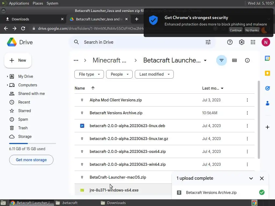The height and width of the screenshot is (206, 275).
Task: Open Google Drive home via Drive logo
Action: 20,42
